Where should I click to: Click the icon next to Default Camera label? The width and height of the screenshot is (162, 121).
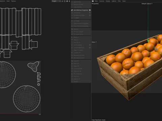pyautogui.click(x=152, y=4)
